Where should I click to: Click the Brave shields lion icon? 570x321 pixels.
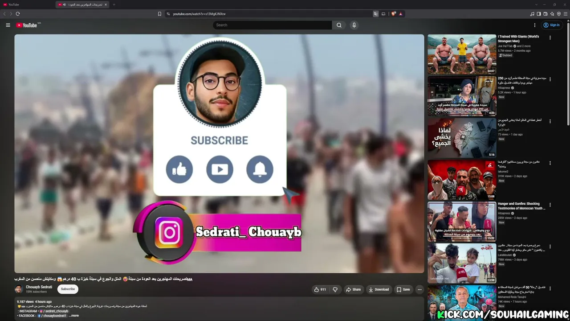pyautogui.click(x=394, y=14)
